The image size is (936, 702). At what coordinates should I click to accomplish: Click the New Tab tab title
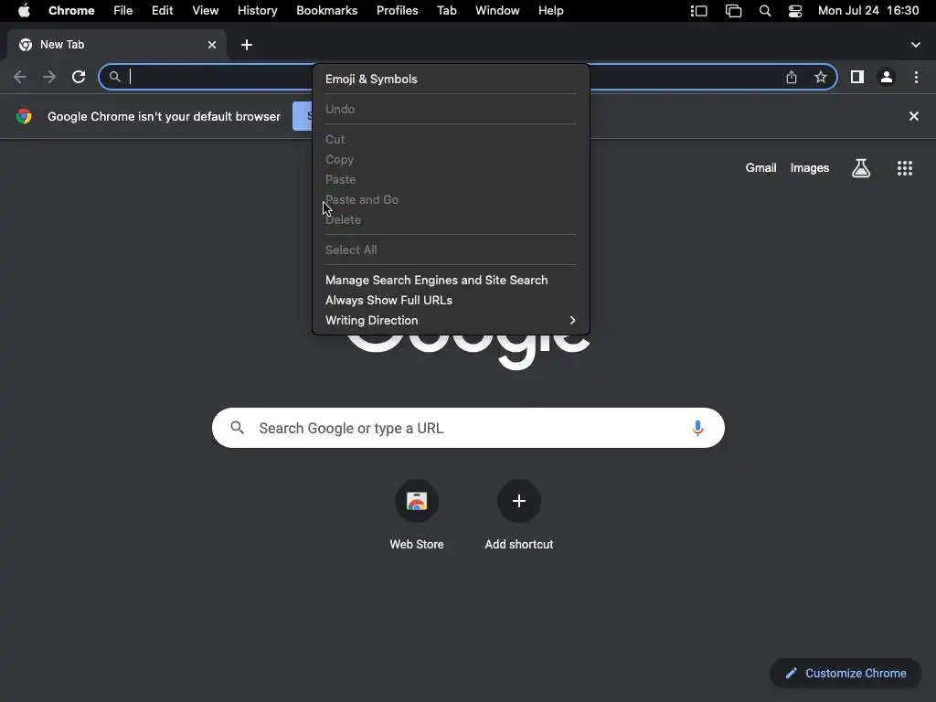click(x=62, y=45)
